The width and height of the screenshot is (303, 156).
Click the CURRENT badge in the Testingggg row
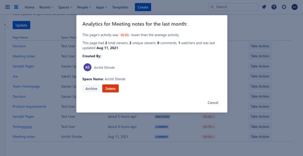click(x=162, y=127)
